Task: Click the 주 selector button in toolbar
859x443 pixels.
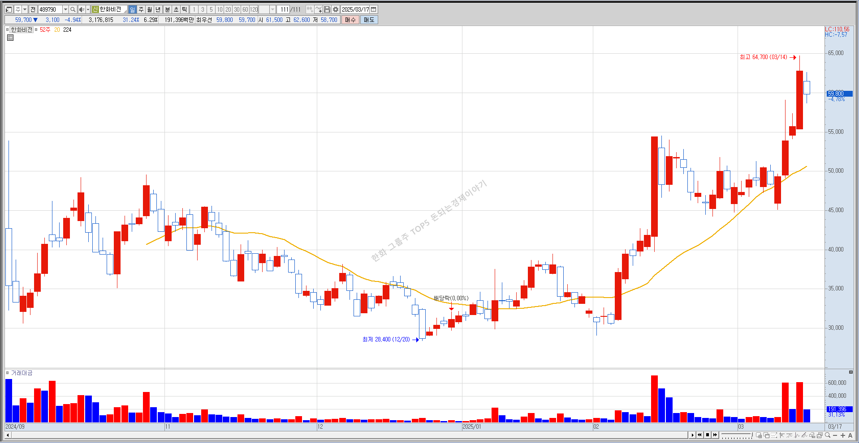Action: tap(18, 9)
